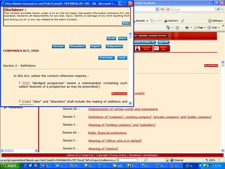Click the red stop icon in the browser toolbar
225x169 pixels.
168,9
